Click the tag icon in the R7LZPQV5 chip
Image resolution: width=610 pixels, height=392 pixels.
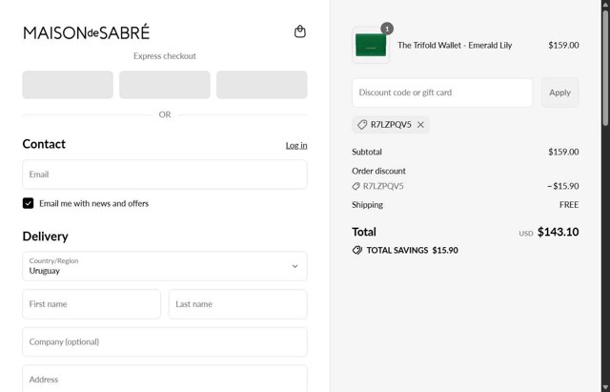(x=362, y=125)
